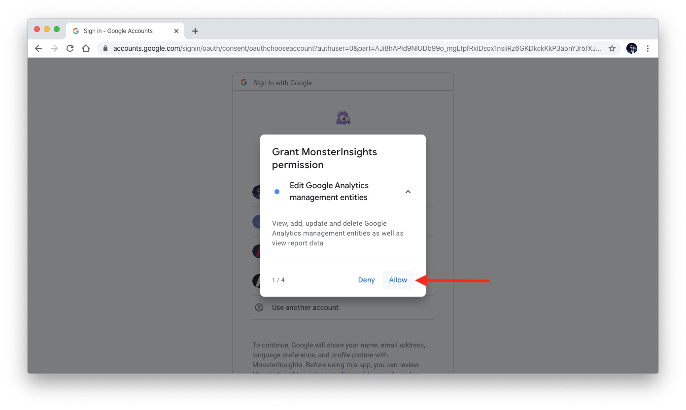This screenshot has width=686, height=410.
Task: Click Deny in the permission dialog
Action: tap(366, 280)
